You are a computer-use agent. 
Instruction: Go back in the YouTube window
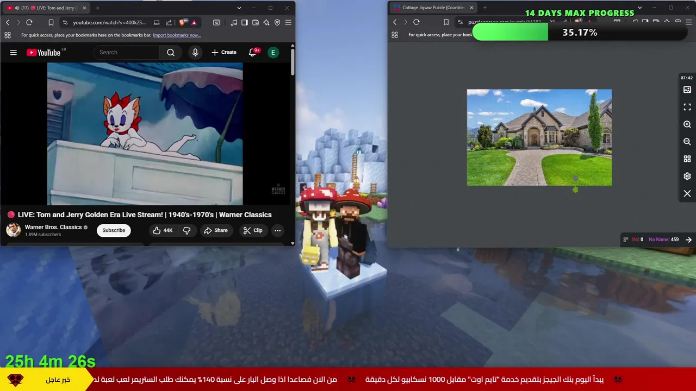point(8,22)
